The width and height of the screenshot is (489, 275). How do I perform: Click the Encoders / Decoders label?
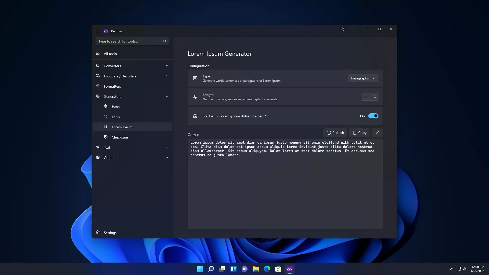click(x=120, y=76)
